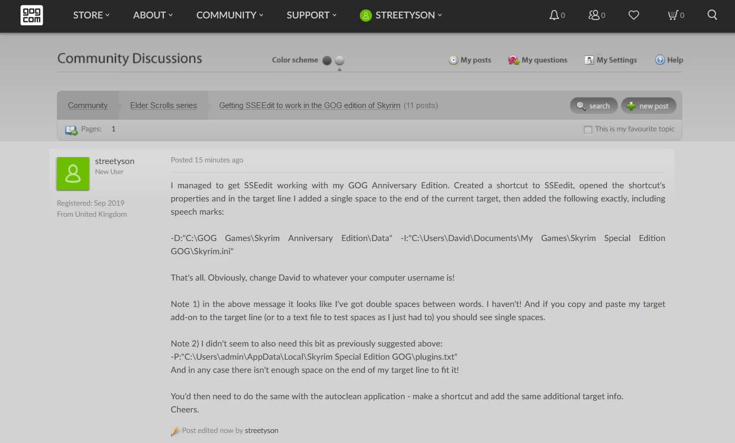Open streetyson username profile
The image size is (735, 443).
114,161
